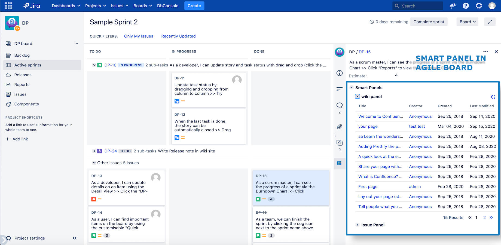This screenshot has height=245, width=501.
Task: Enter fullscreen board view
Action: click(490, 22)
